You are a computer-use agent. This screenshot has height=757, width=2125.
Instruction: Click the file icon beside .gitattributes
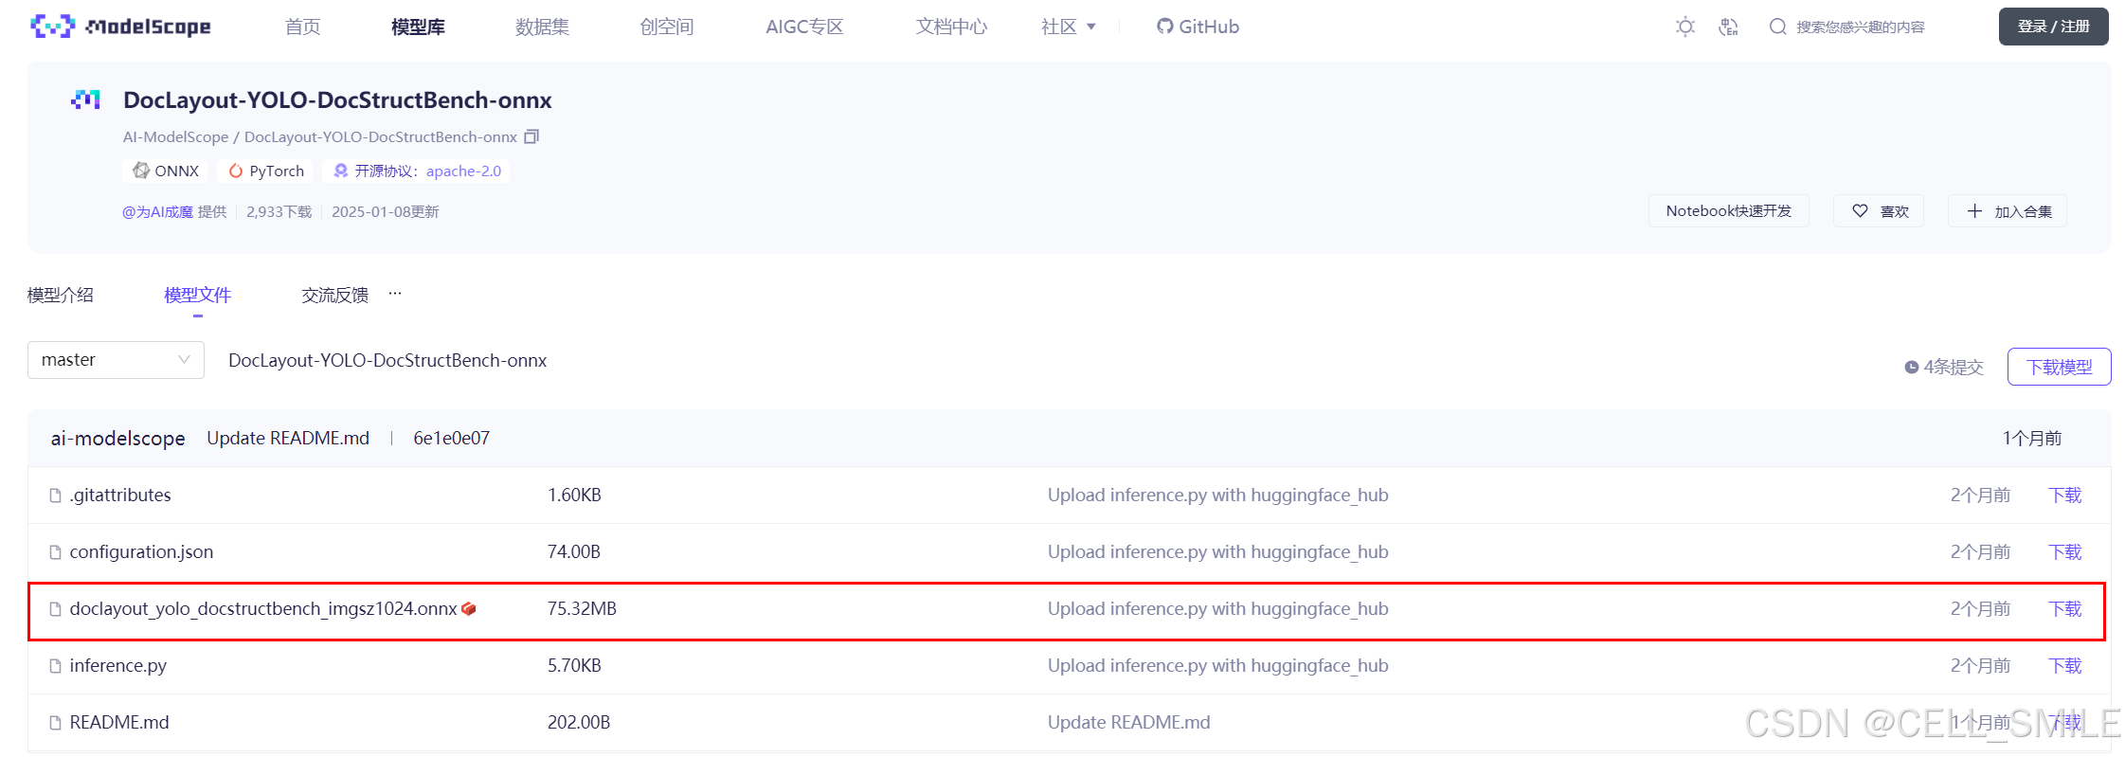tap(55, 496)
